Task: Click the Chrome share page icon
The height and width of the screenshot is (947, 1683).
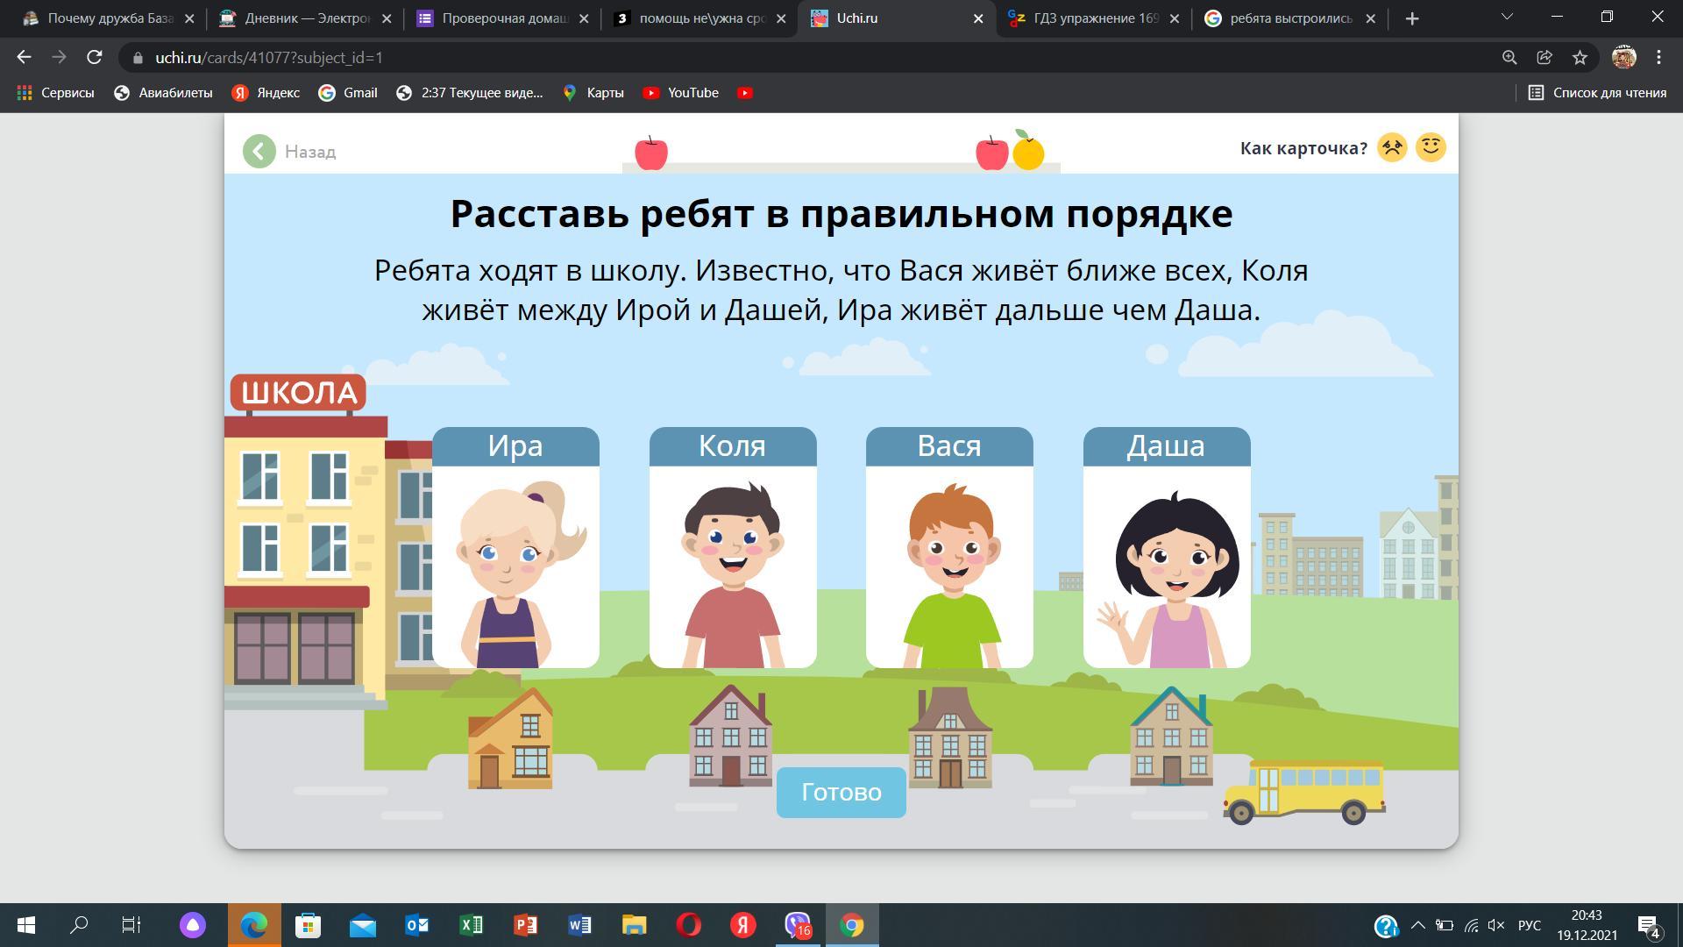Action: click(1545, 58)
